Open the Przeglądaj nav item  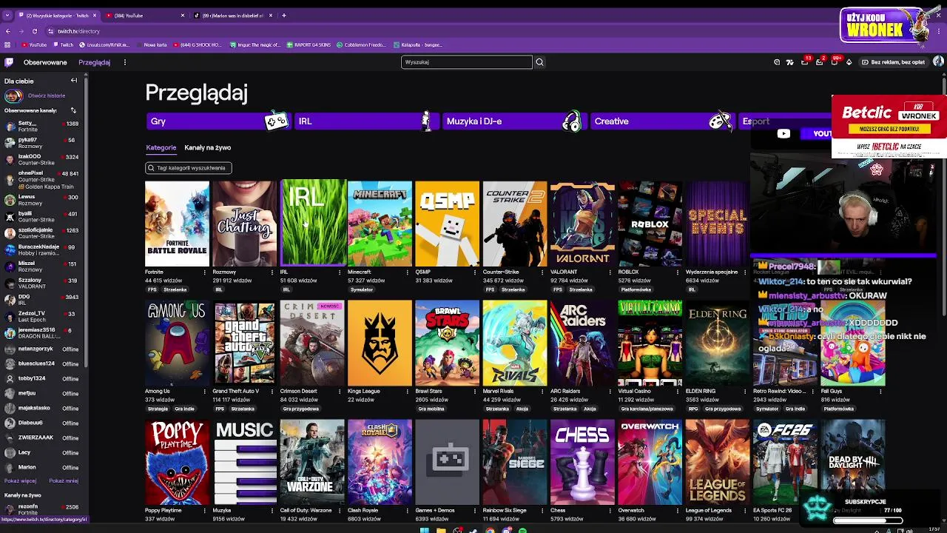pyautogui.click(x=95, y=62)
